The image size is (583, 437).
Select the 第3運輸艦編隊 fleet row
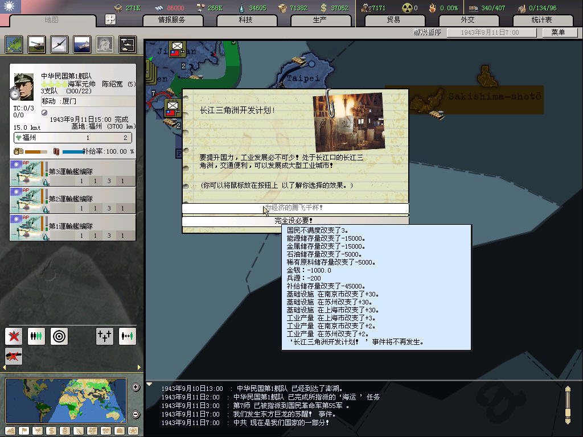[x=73, y=173]
